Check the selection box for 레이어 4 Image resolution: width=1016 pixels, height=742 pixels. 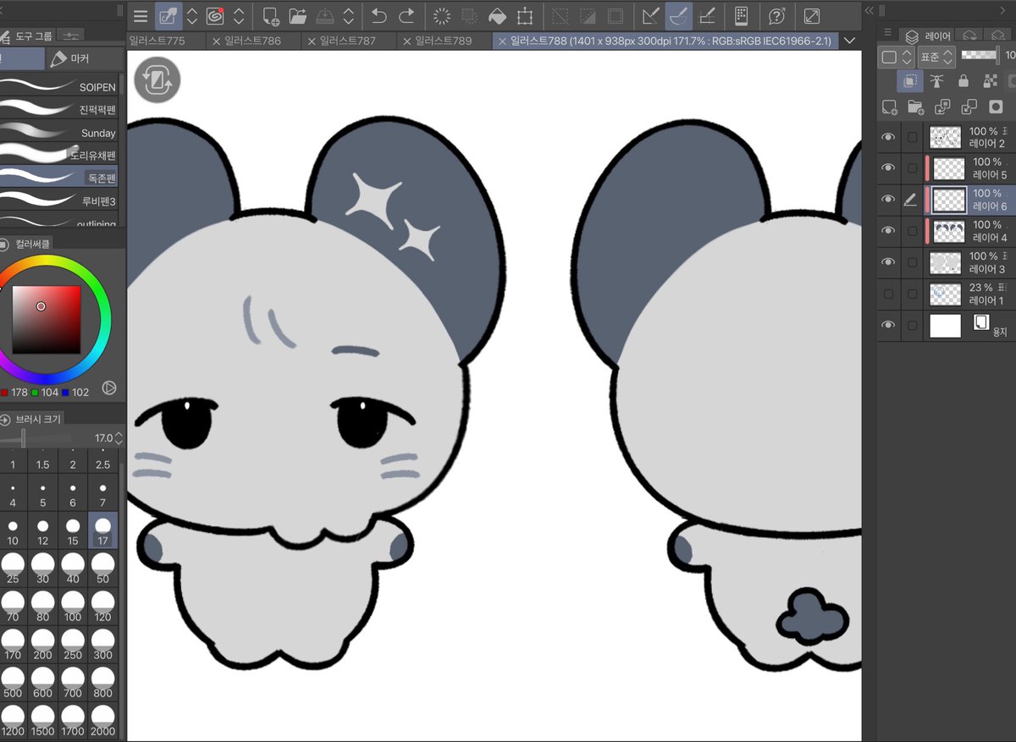(912, 231)
